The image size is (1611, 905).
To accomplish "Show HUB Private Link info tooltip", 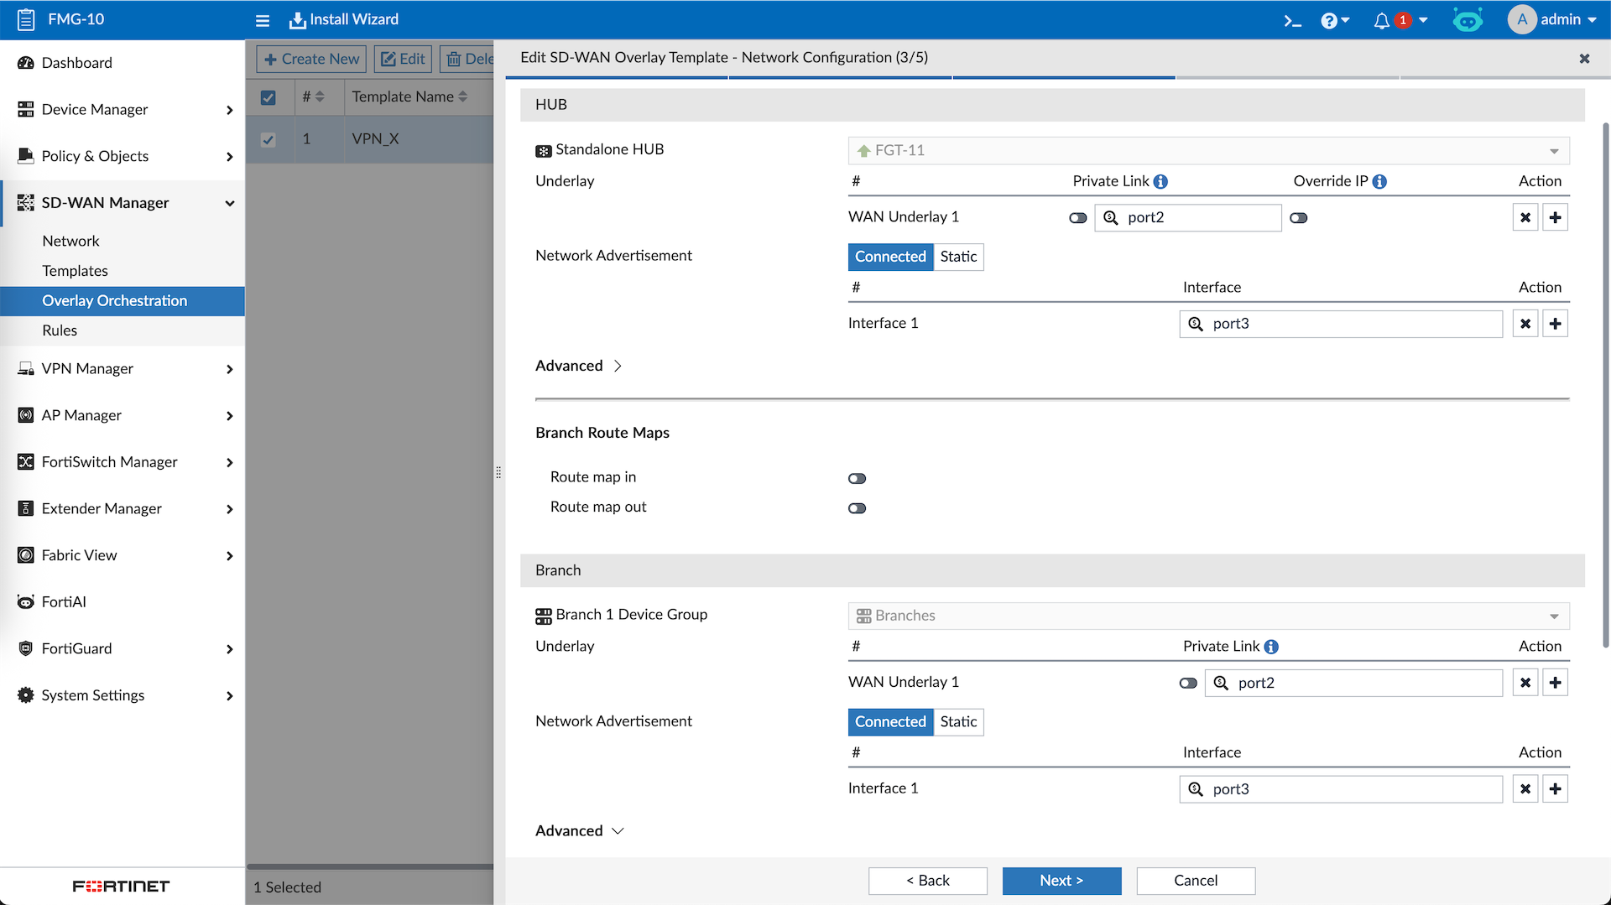I will (x=1160, y=181).
